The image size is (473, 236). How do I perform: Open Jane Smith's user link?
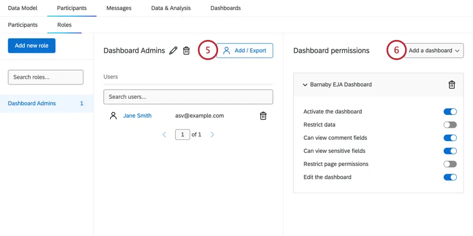tap(137, 116)
